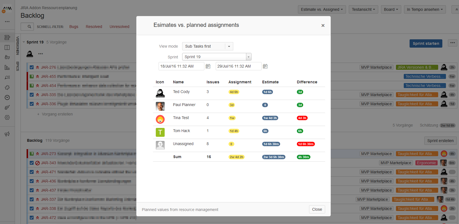The width and height of the screenshot is (459, 224).
Task: Click the yellow 2w 4d 2h sum assignment badge
Action: (237, 157)
